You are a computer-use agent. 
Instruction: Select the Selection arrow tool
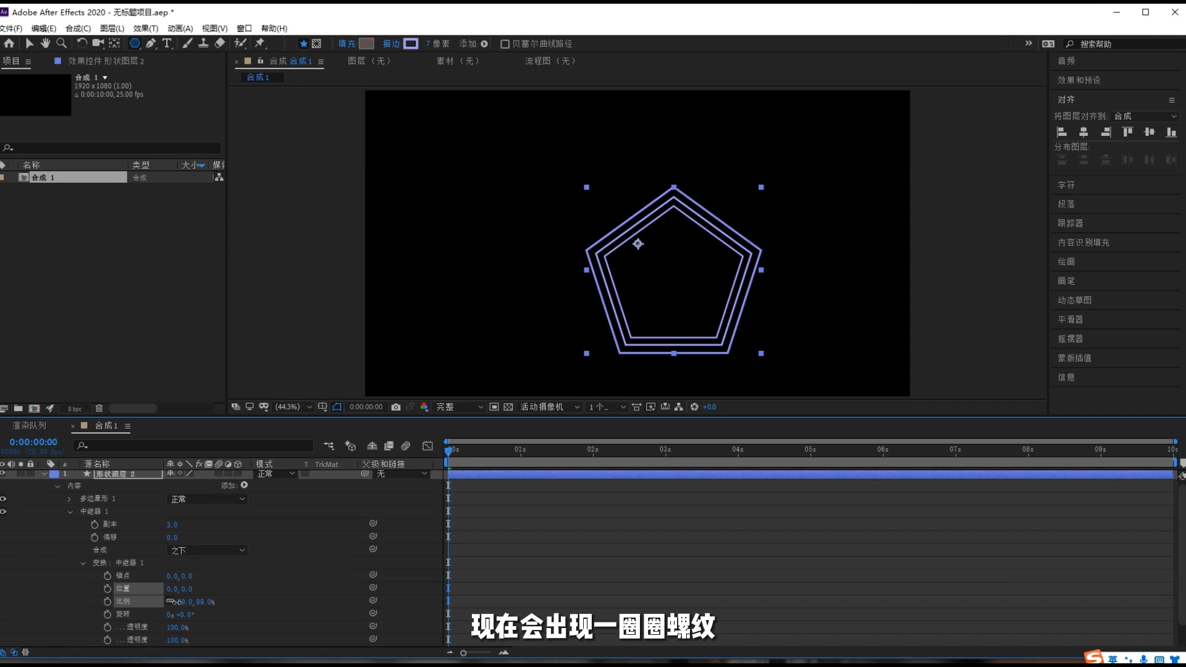point(29,43)
